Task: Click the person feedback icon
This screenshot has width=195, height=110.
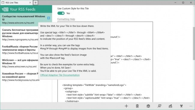Action: coord(159,106)
